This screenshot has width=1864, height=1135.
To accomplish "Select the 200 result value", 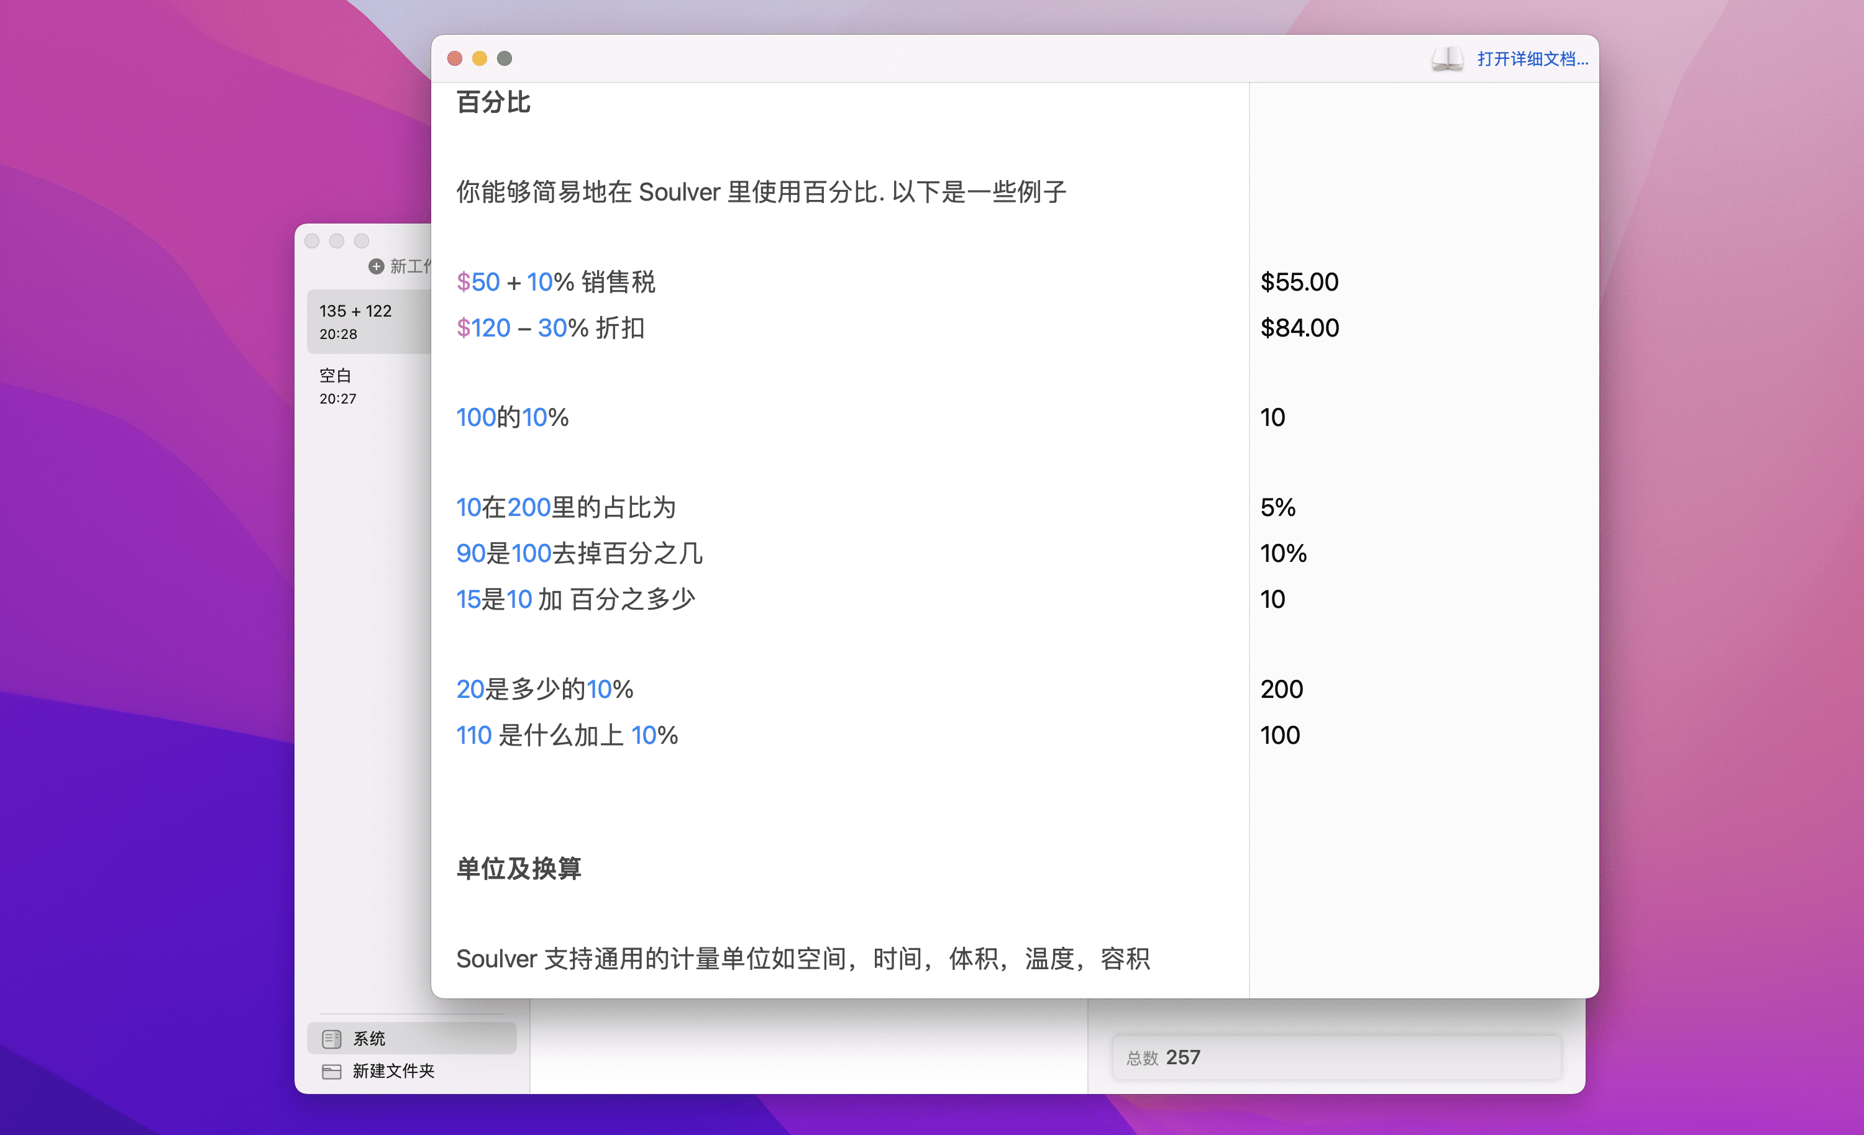I will point(1281,689).
